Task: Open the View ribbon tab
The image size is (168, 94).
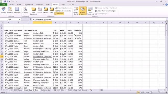Action: coord(63,5)
